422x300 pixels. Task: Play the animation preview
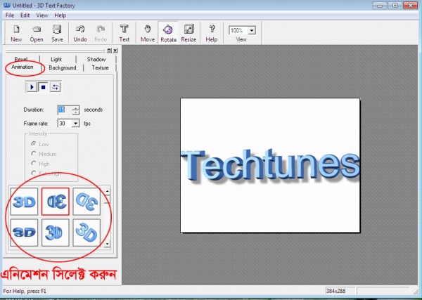(x=32, y=87)
